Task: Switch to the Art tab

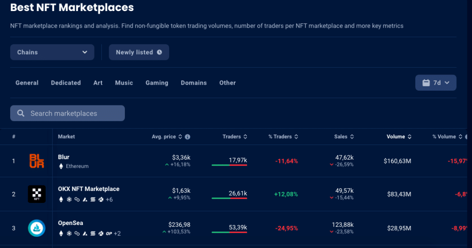Action: (98, 83)
